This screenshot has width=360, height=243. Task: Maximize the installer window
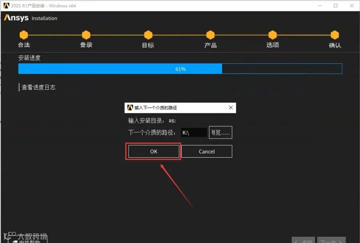(336, 6)
